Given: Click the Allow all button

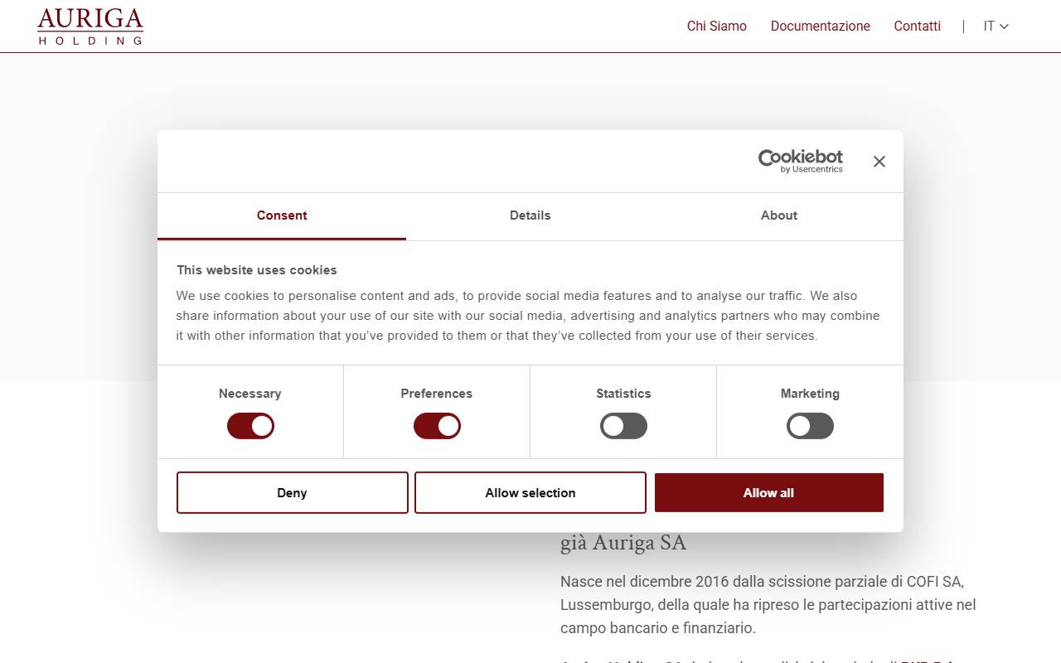Looking at the screenshot, I should click(768, 492).
